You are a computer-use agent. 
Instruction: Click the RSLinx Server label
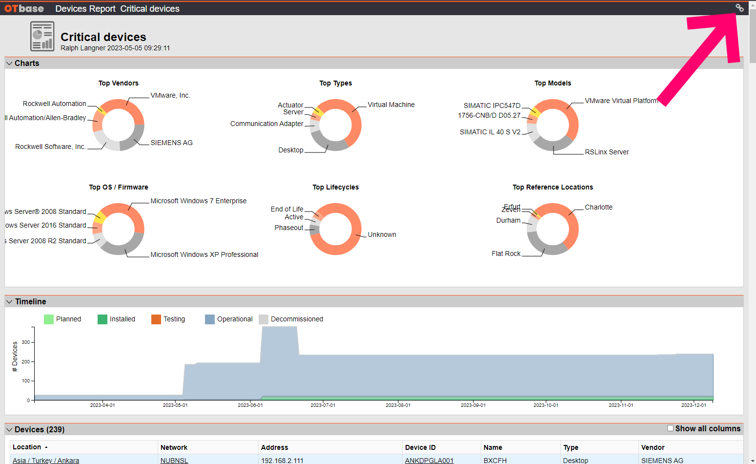tap(607, 152)
